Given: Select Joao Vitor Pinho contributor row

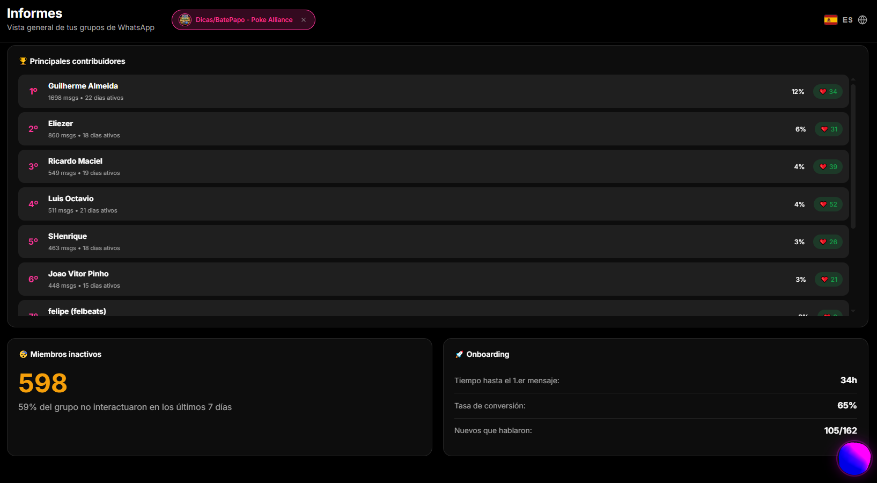Looking at the screenshot, I should point(433,279).
